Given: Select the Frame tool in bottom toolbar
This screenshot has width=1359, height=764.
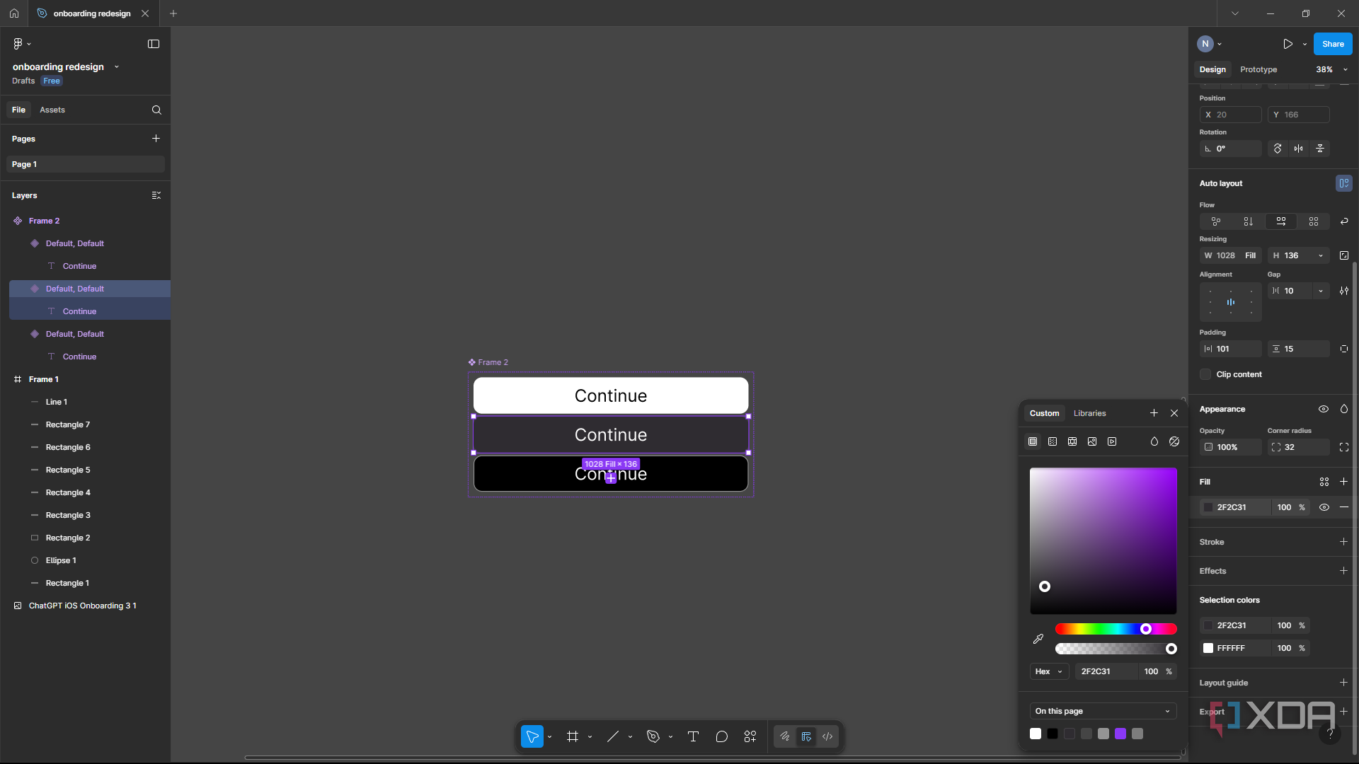Looking at the screenshot, I should pos(573,736).
